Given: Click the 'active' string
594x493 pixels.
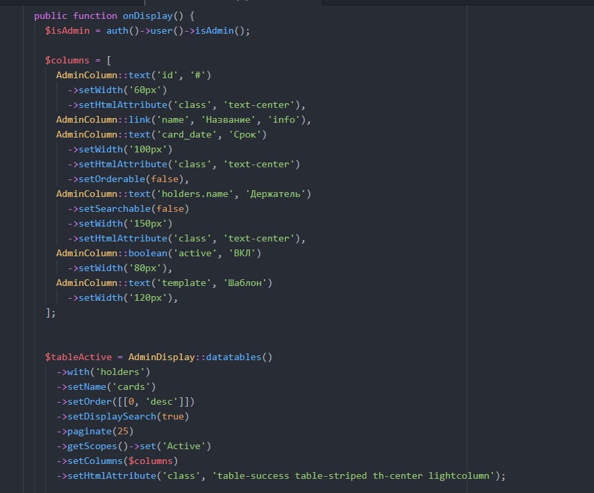Looking at the screenshot, I should click(195, 253).
